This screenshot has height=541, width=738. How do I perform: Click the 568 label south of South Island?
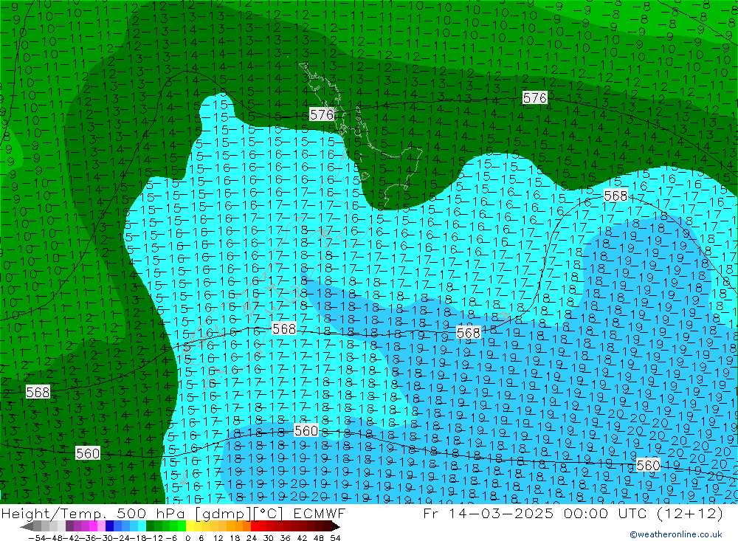click(x=284, y=328)
